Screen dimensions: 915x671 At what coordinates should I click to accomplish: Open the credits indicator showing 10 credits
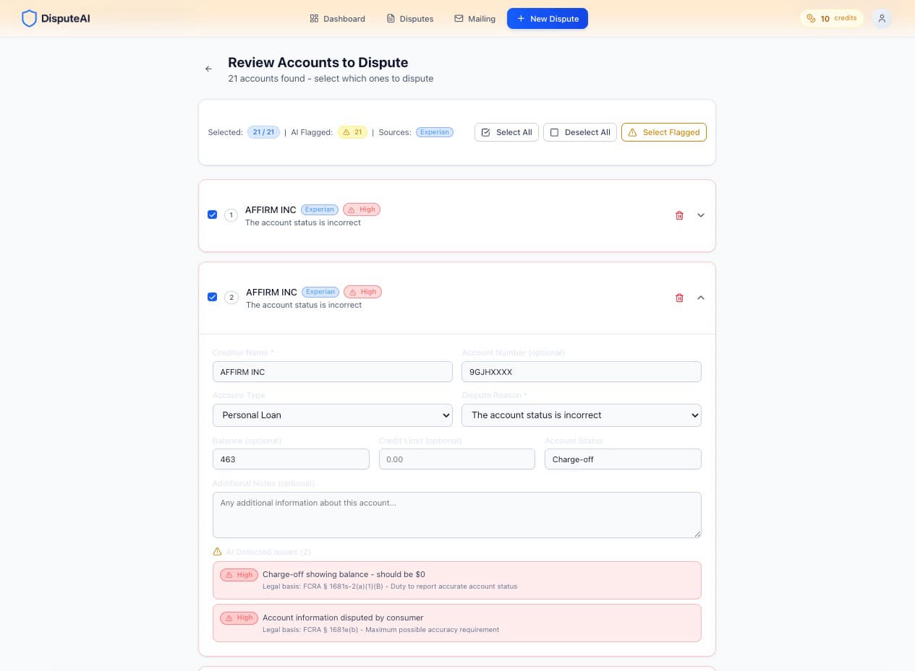(x=832, y=18)
